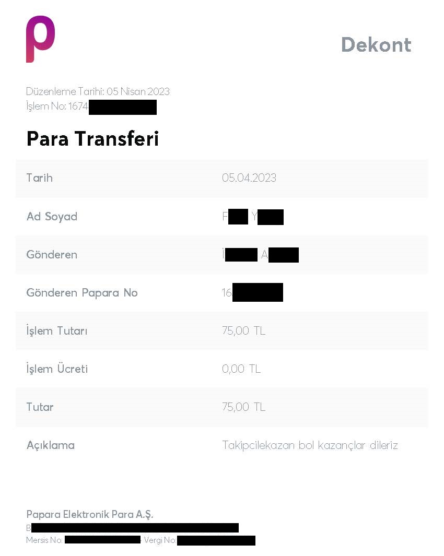Click the Ad Soyad label

coord(52,216)
